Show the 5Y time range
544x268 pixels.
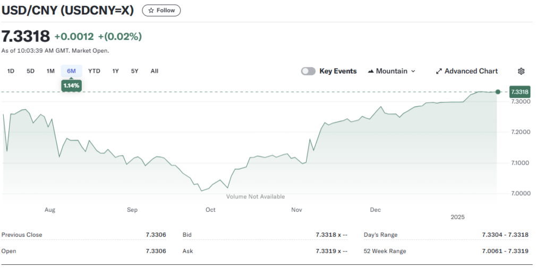coord(135,71)
